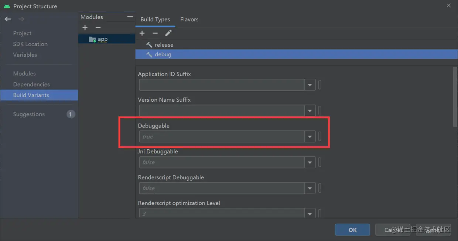Viewport: 458px width, 241px height.
Task: Click the forward navigation arrow
Action: click(21, 19)
